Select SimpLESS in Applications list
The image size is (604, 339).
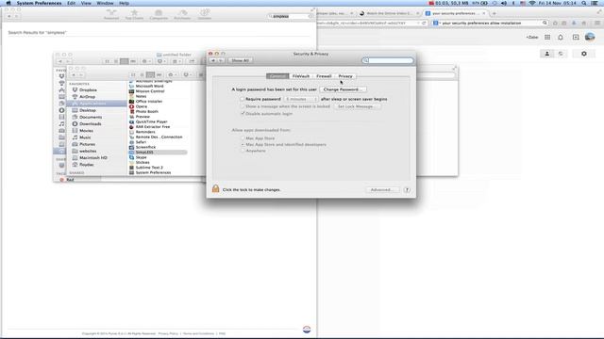(x=144, y=153)
